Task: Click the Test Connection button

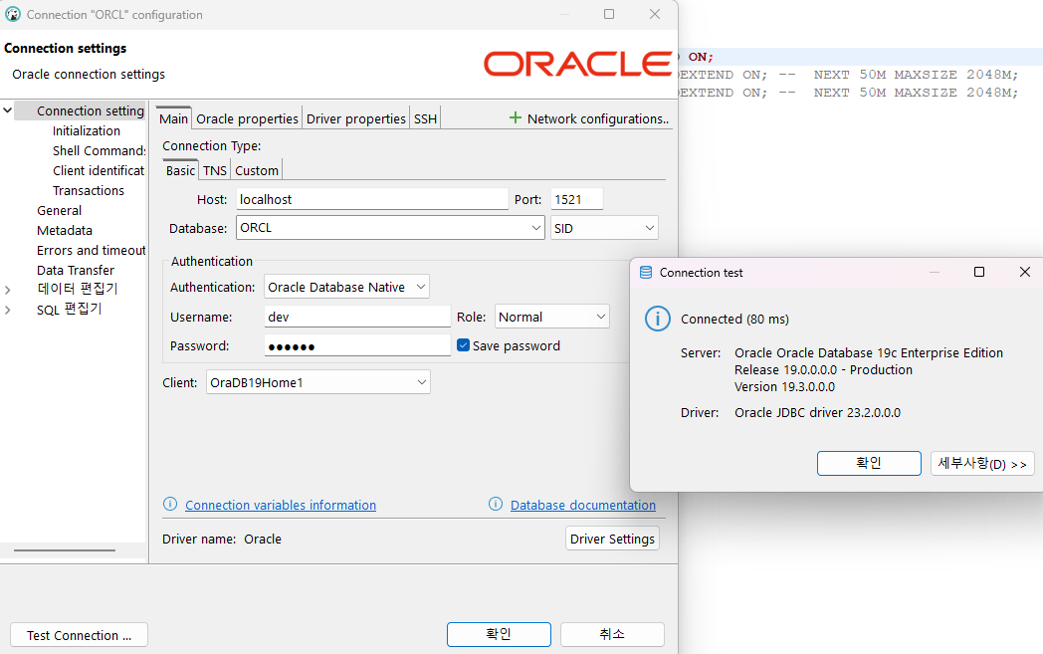Action: point(80,635)
